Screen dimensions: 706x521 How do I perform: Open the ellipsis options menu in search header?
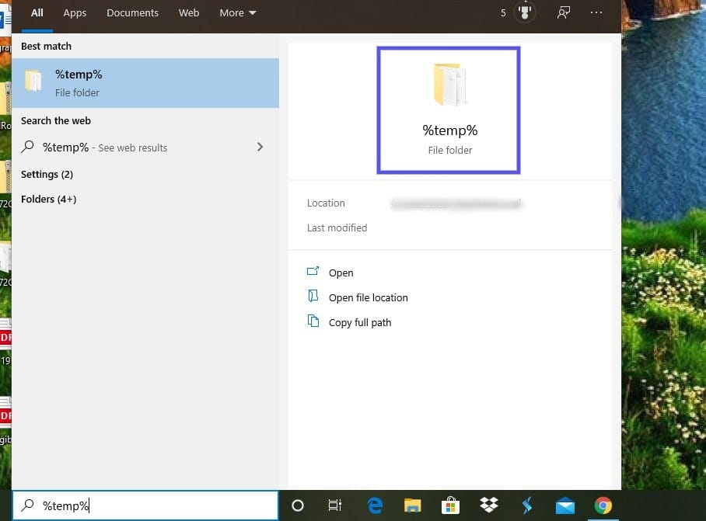[x=596, y=12]
